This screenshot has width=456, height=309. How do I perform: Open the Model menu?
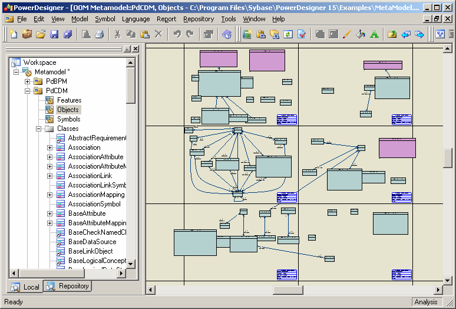(x=80, y=19)
